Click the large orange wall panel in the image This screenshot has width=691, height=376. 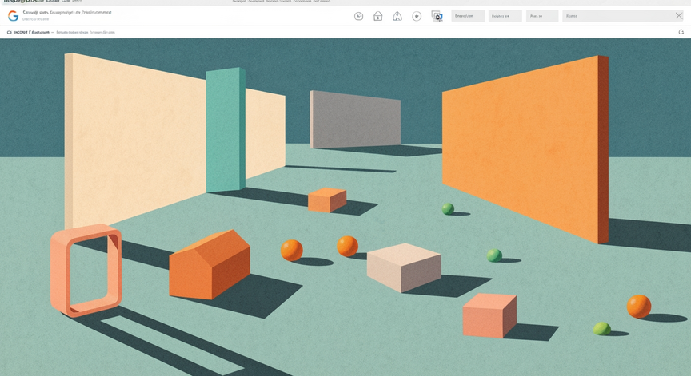[x=525, y=148]
